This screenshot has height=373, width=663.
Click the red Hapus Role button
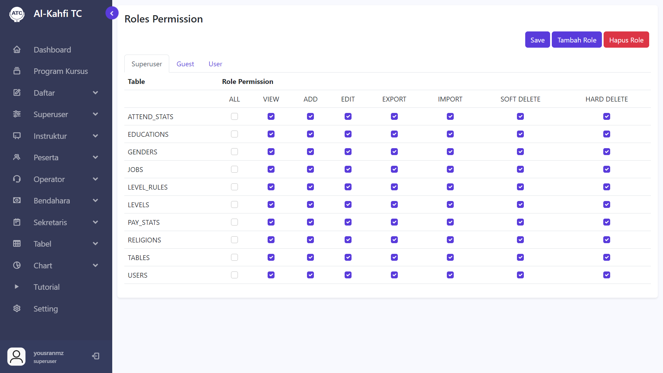click(x=626, y=40)
